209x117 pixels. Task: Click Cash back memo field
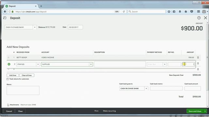[166, 88]
